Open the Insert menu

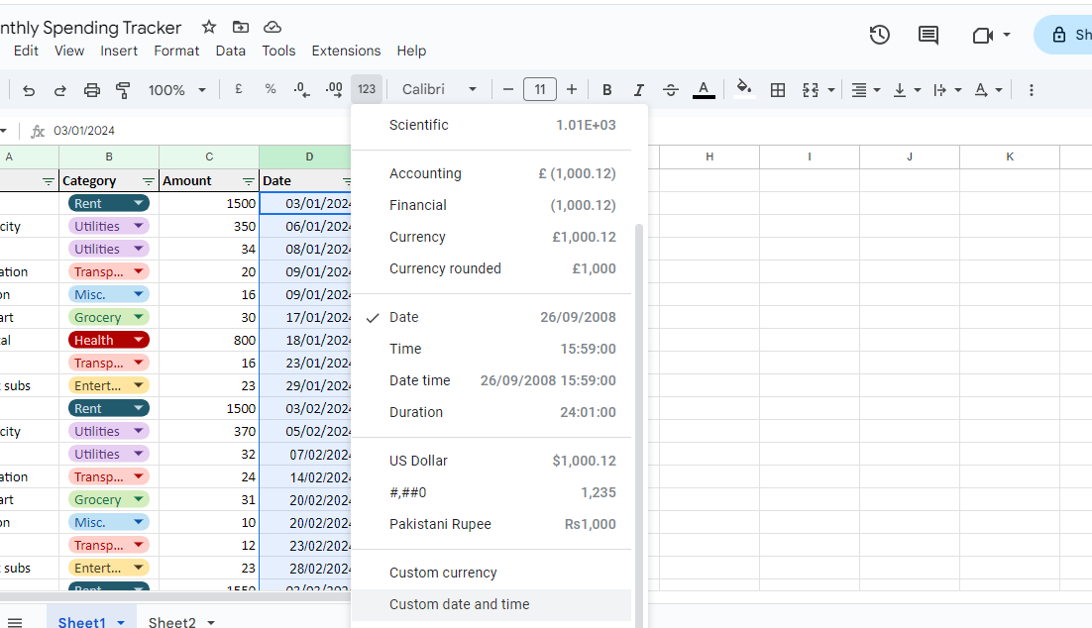(119, 51)
